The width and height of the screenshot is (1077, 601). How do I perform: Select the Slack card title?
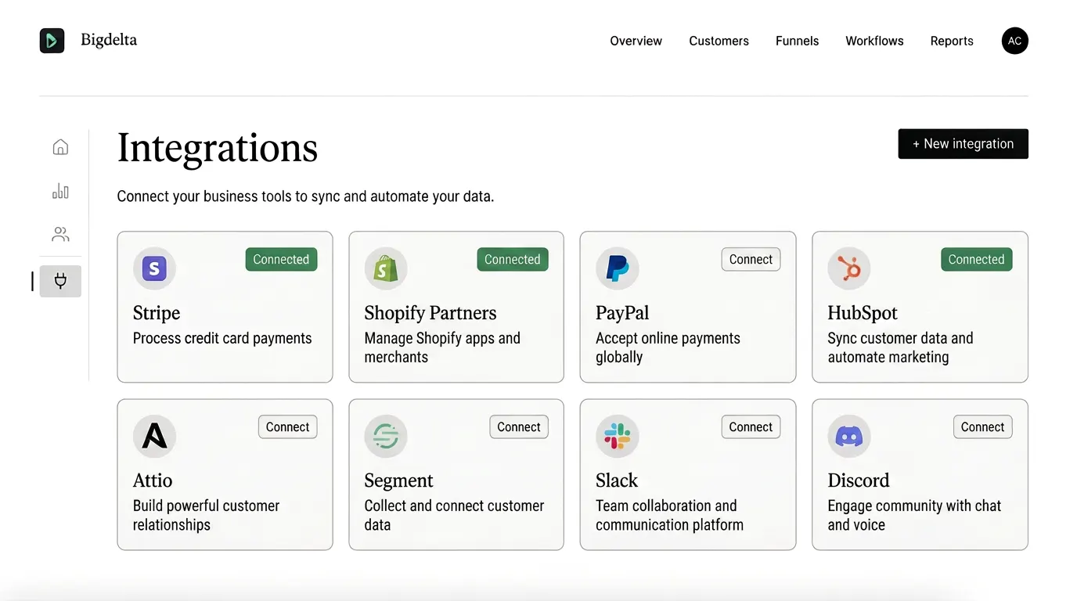coord(617,480)
